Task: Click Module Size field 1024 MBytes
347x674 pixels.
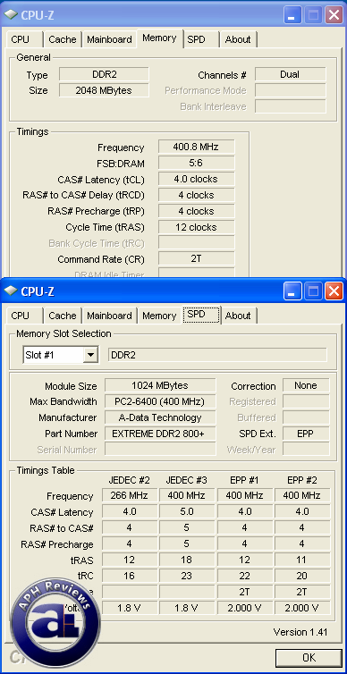Action: click(x=160, y=385)
